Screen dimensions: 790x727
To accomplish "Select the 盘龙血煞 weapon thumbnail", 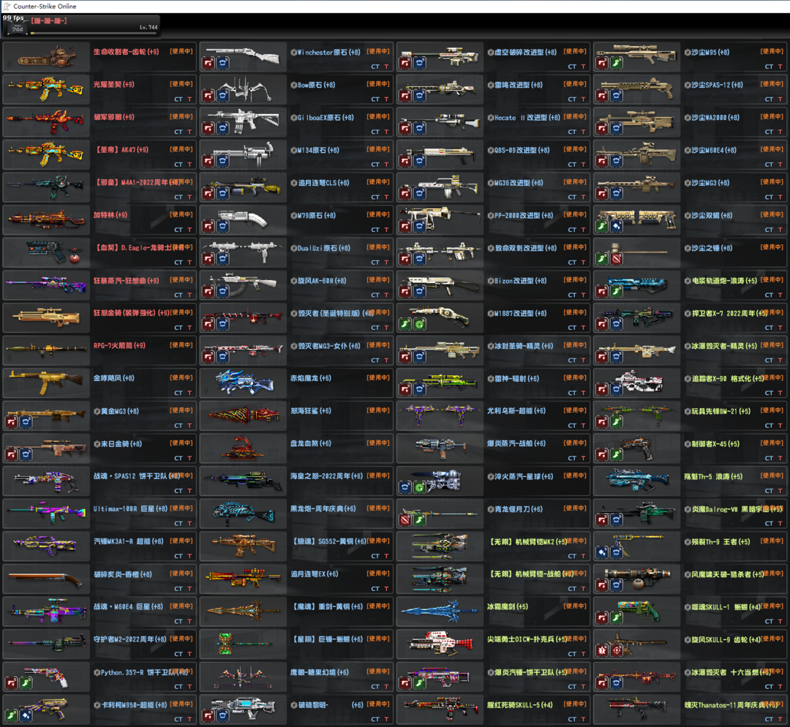I will pyautogui.click(x=243, y=449).
